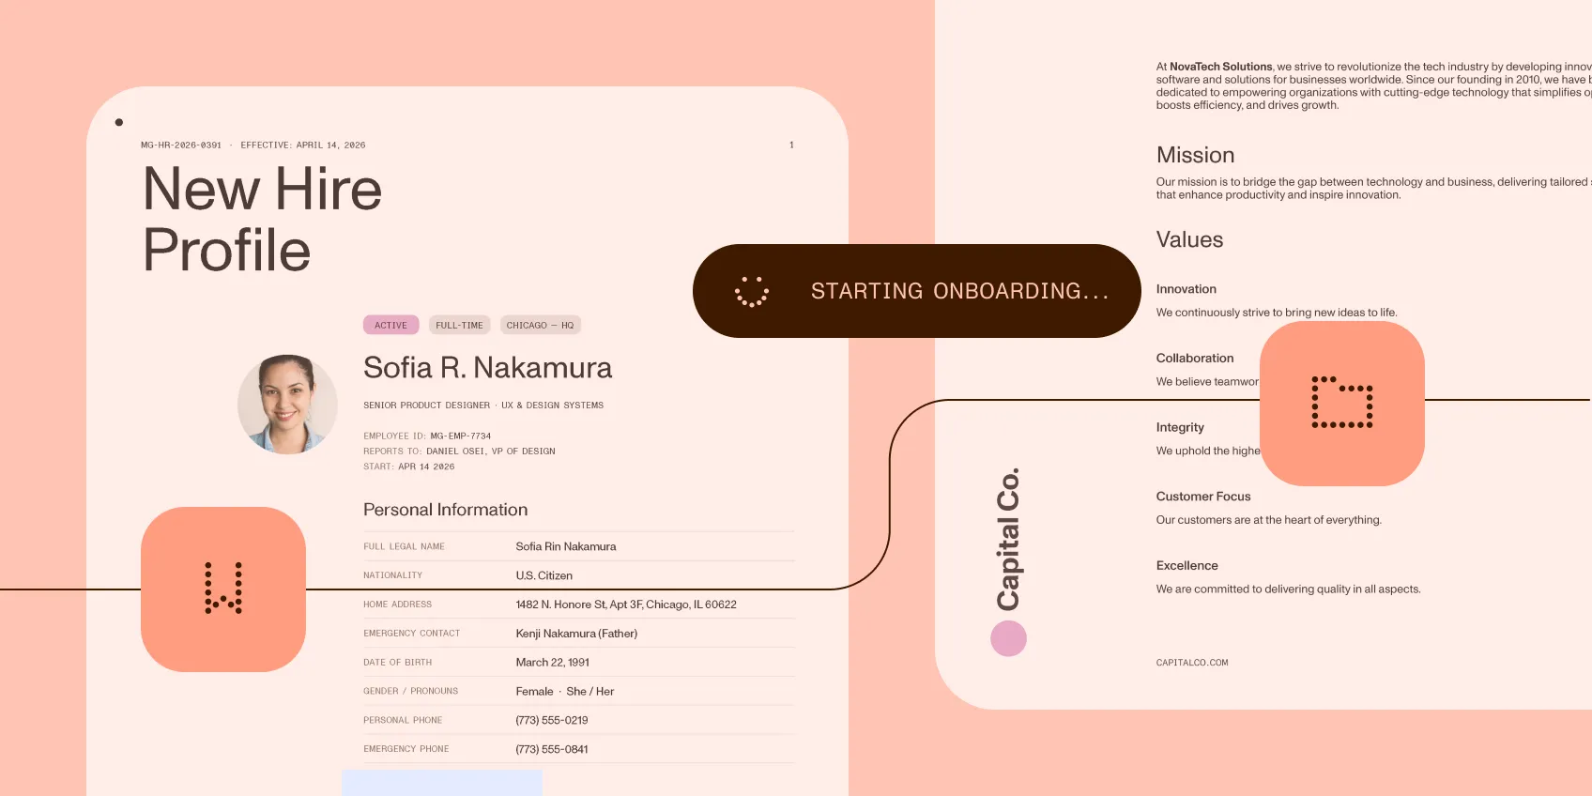Screen dimensions: 1592x796
Task: Open the CAPITALCO.COM link
Action: click(1192, 663)
